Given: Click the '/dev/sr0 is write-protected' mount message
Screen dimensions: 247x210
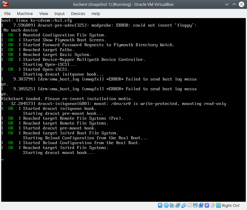Looking at the screenshot, I should click(114, 104).
